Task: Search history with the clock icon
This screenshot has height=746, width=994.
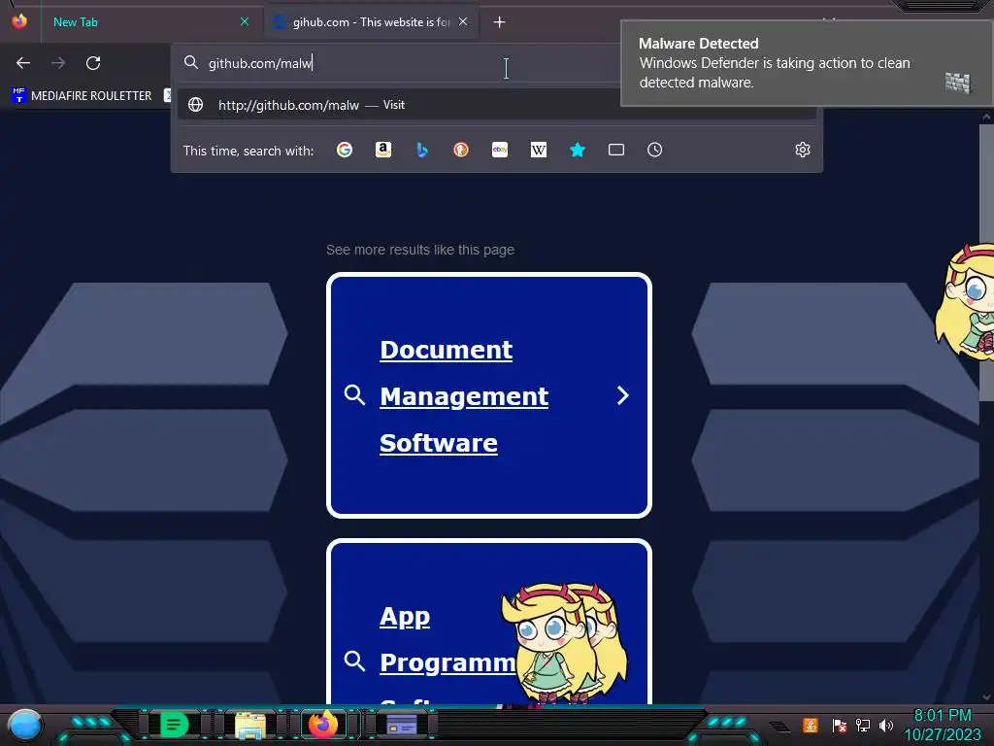Action: pyautogui.click(x=655, y=150)
